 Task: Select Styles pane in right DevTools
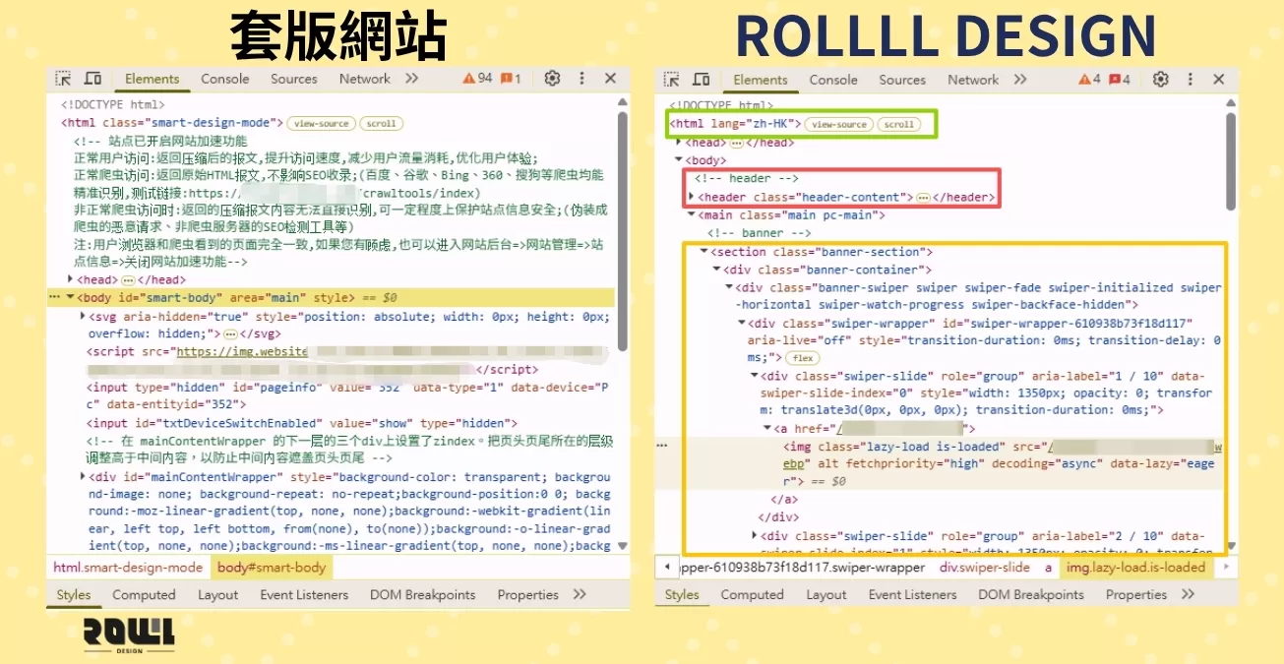pyautogui.click(x=682, y=594)
